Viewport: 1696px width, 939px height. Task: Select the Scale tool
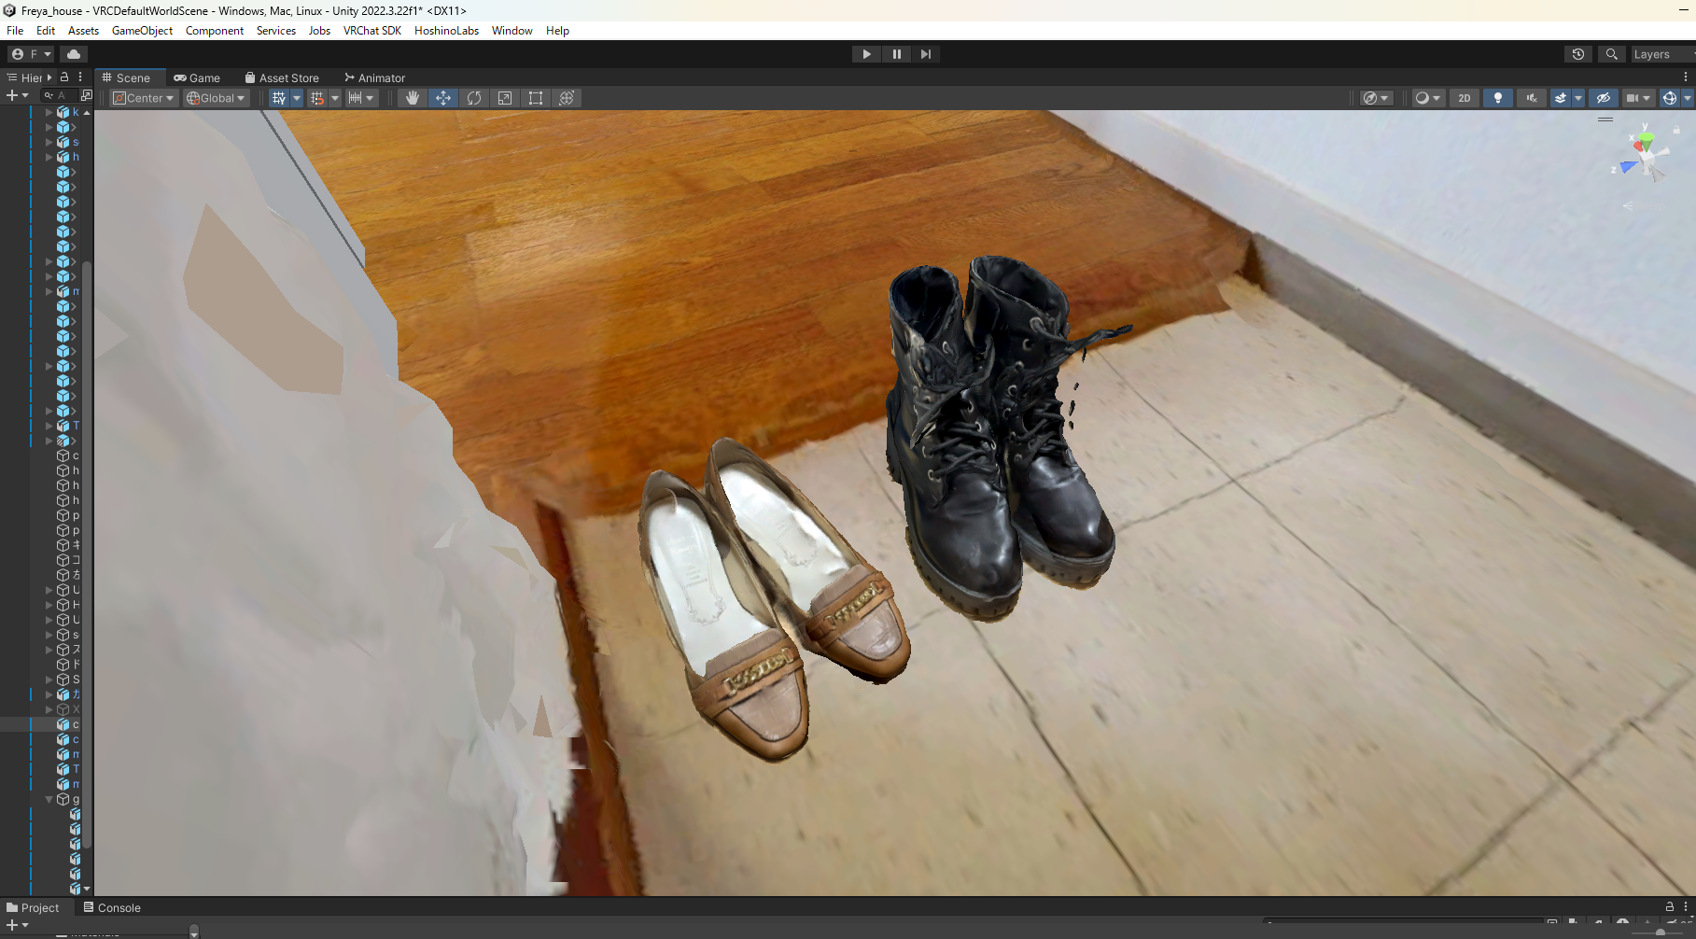pyautogui.click(x=505, y=98)
